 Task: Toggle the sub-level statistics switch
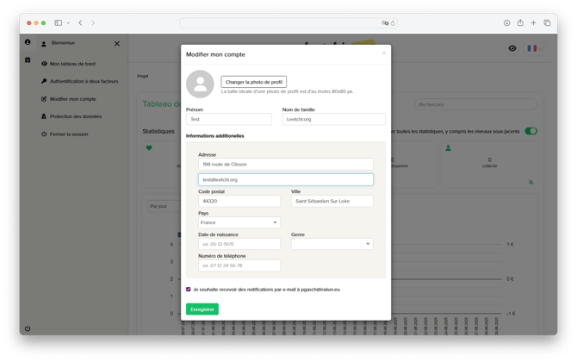pyautogui.click(x=530, y=131)
